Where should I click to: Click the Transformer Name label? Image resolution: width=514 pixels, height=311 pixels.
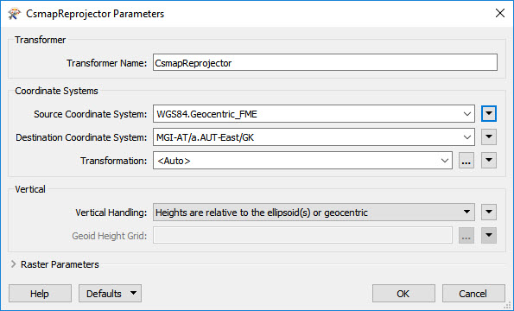pyautogui.click(x=107, y=63)
